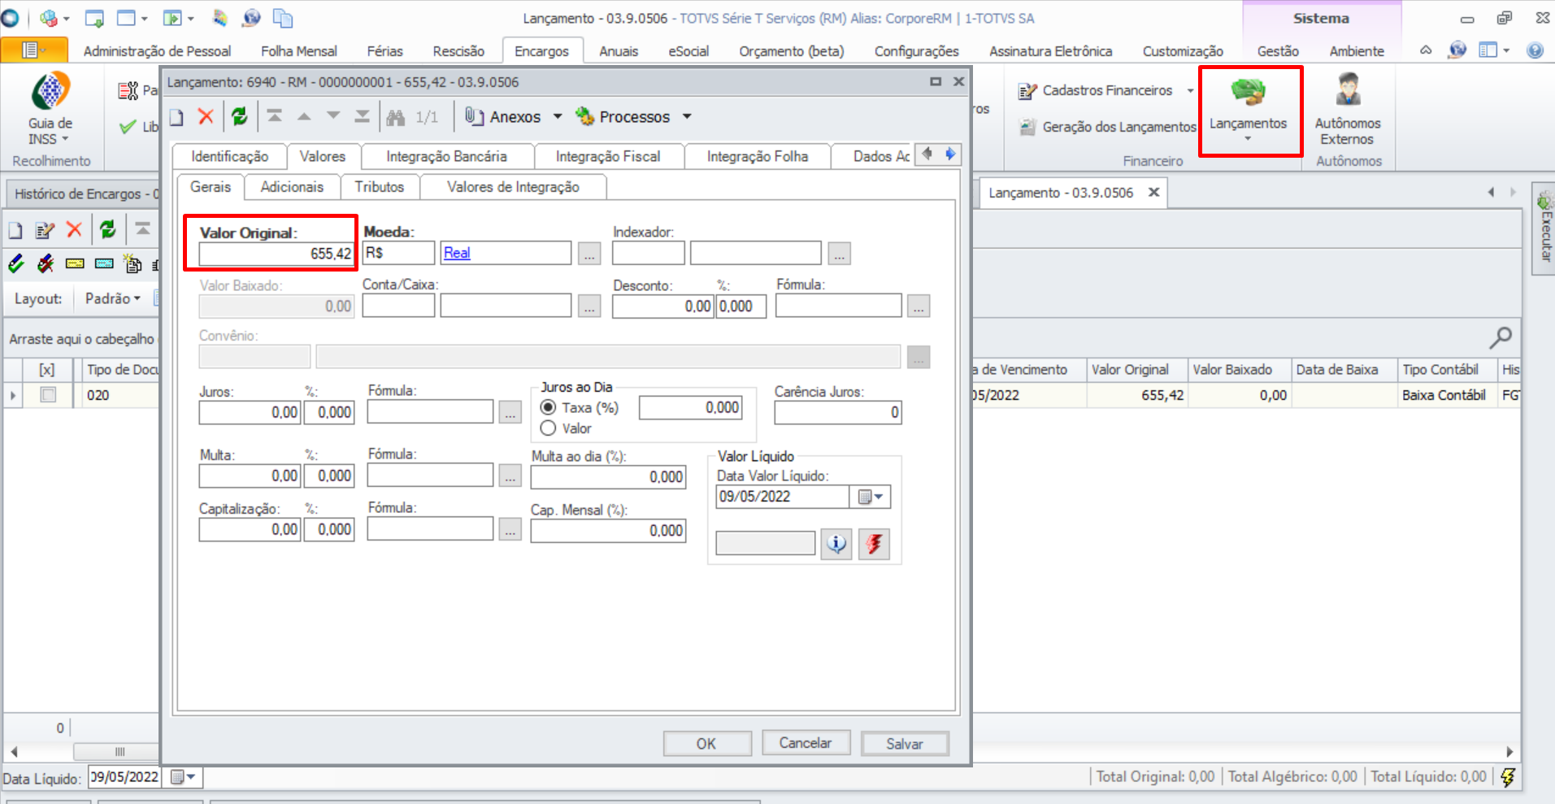Open the eSocial ribbon tab

(x=688, y=51)
